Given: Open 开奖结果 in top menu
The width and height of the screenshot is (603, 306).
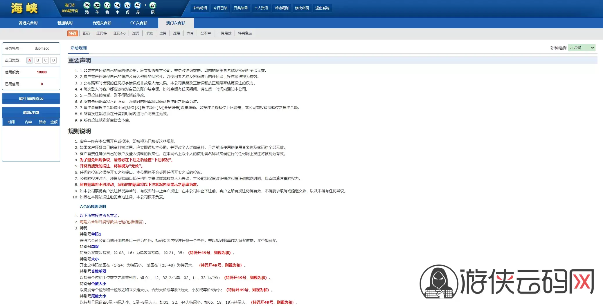Looking at the screenshot, I should click(241, 8).
